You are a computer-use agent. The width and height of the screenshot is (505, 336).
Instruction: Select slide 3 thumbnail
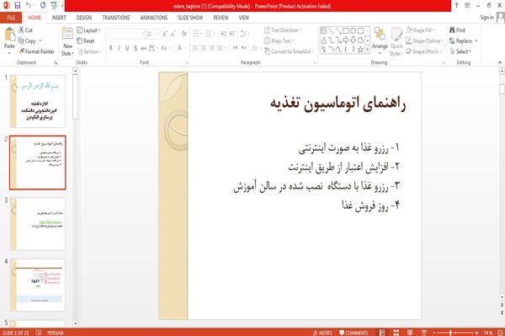(37, 223)
